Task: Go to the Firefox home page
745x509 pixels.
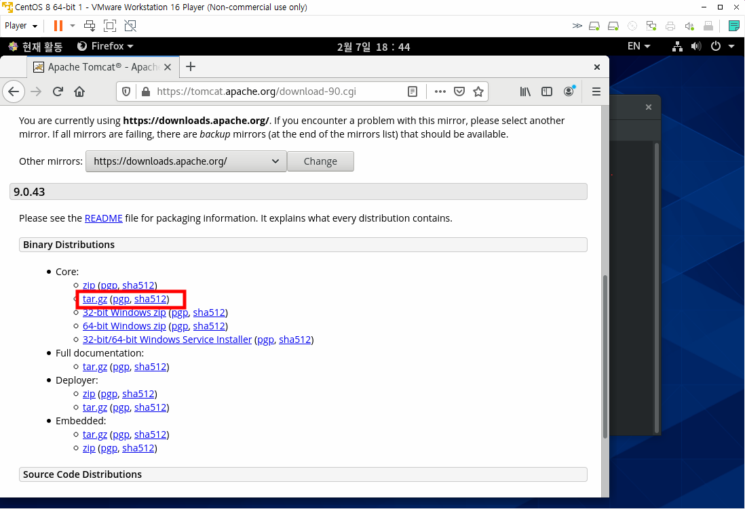Action: [79, 91]
